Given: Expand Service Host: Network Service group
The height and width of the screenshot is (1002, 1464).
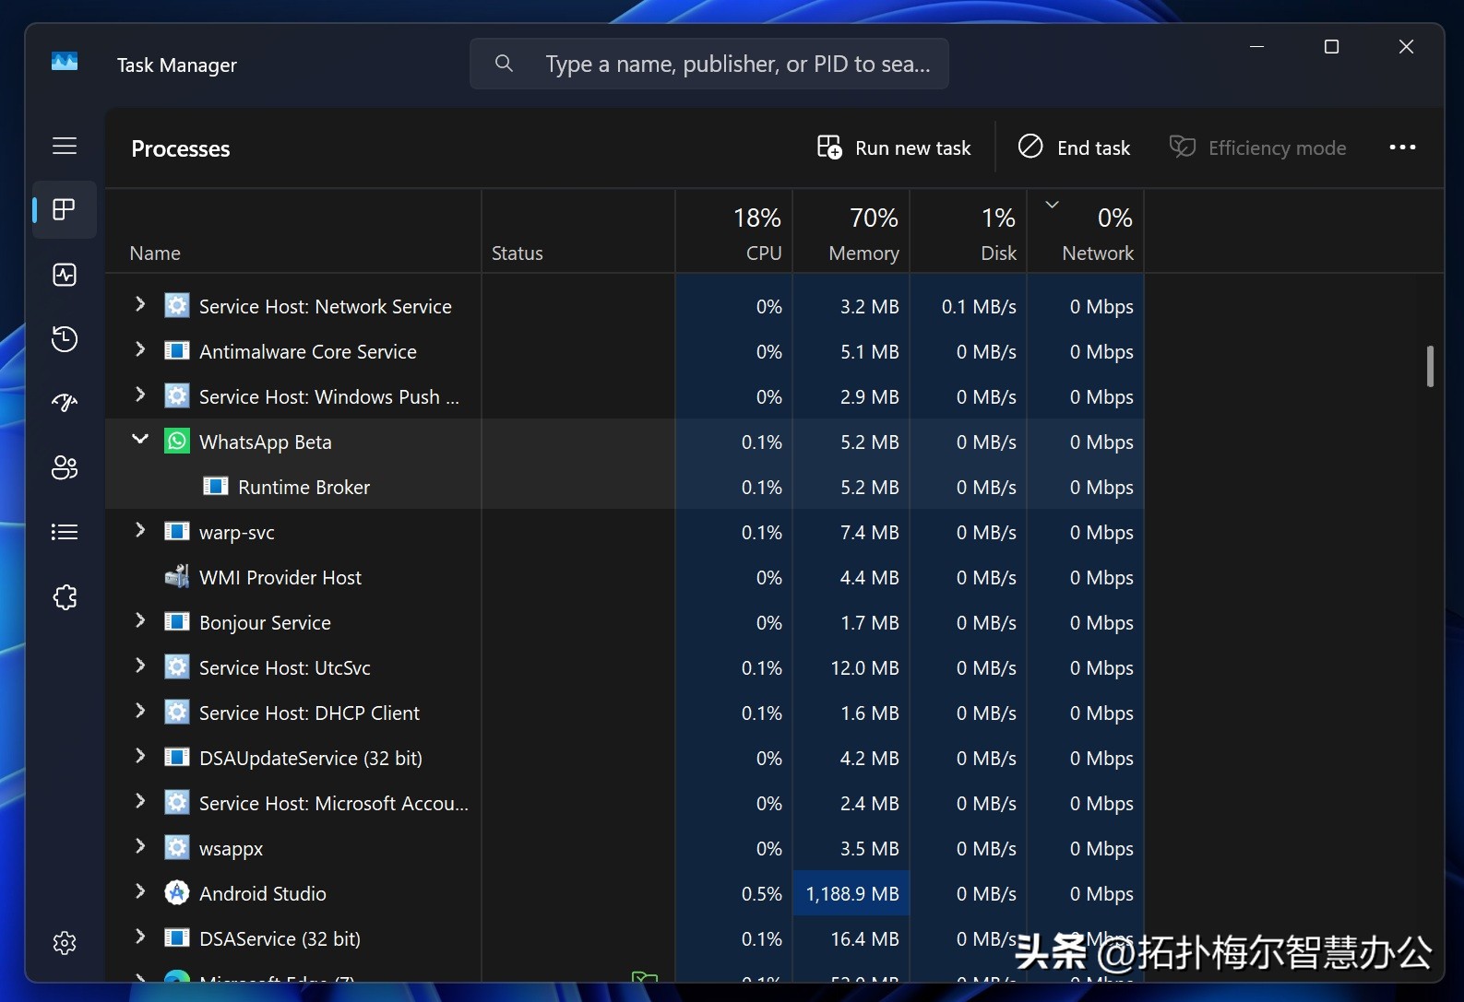Looking at the screenshot, I should pyautogui.click(x=140, y=304).
